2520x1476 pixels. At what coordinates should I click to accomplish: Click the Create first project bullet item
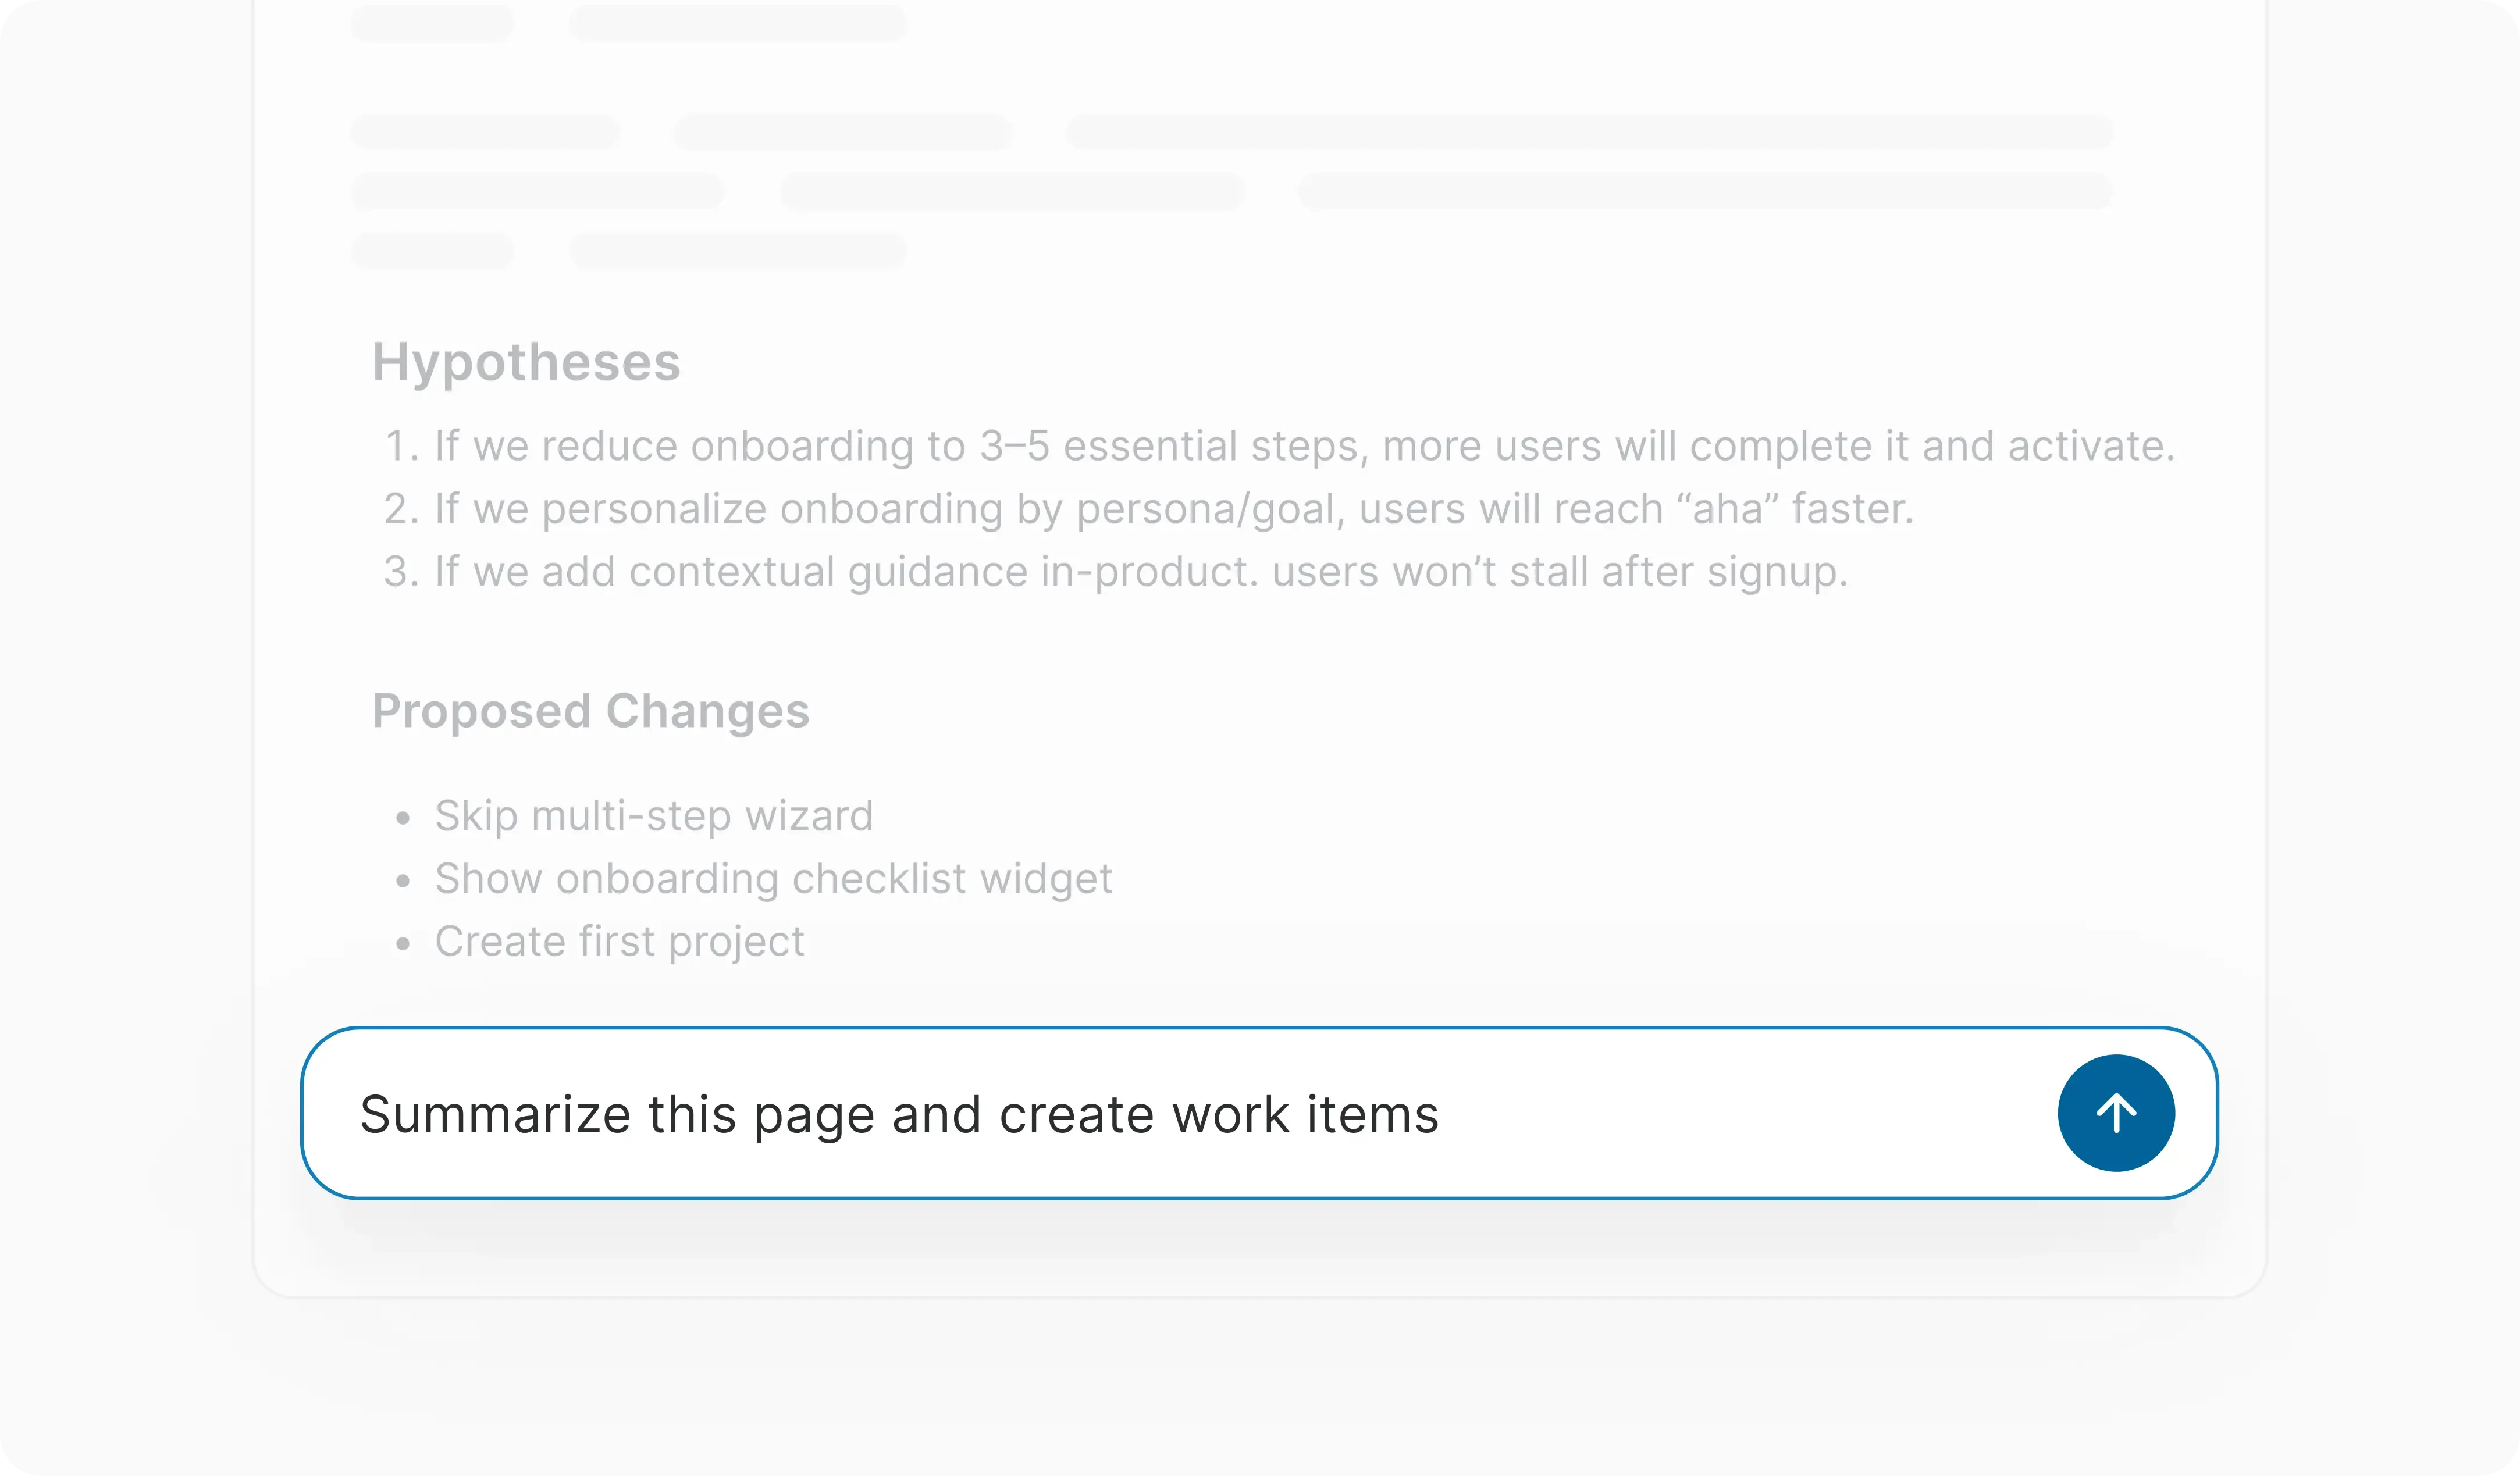pyautogui.click(x=619, y=940)
